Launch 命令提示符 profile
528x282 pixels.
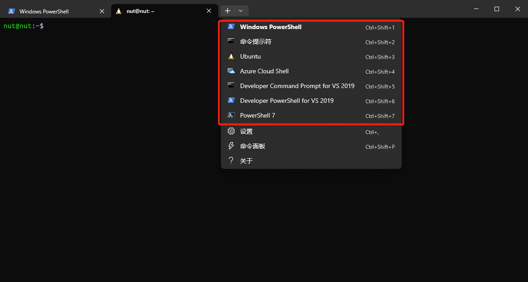311,42
